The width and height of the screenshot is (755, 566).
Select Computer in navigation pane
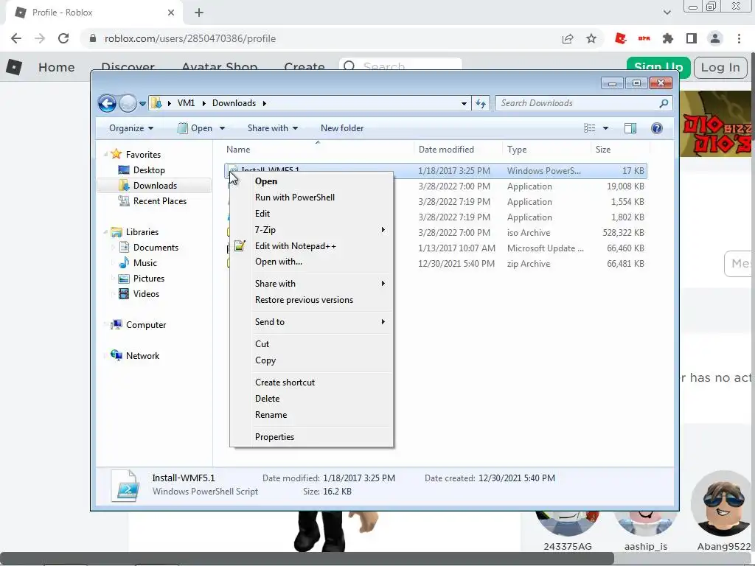145,325
